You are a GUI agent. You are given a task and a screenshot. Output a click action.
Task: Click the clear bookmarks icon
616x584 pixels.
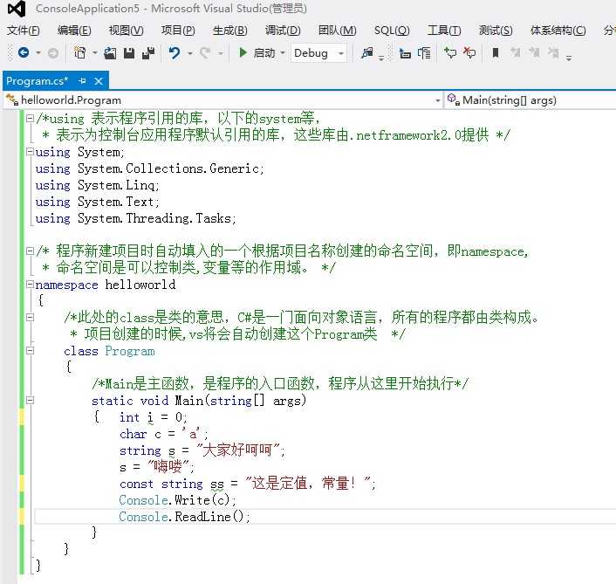pyautogui.click(x=554, y=52)
